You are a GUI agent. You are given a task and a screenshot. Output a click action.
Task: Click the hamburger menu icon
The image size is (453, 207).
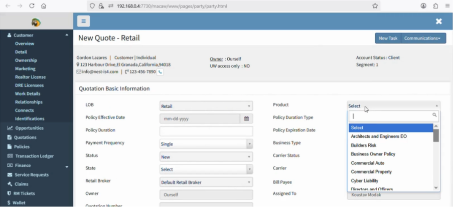[x=83, y=21]
